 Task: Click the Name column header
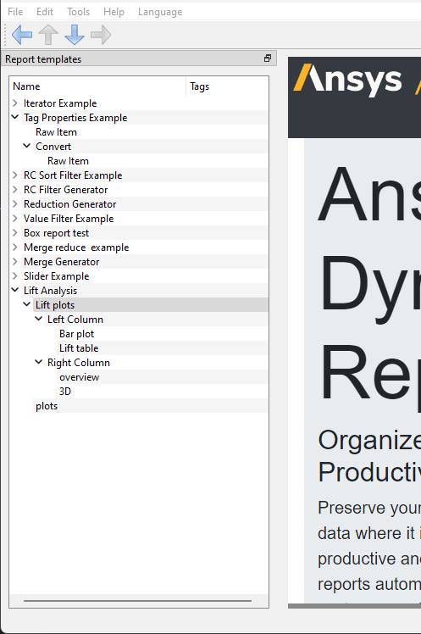pos(97,86)
